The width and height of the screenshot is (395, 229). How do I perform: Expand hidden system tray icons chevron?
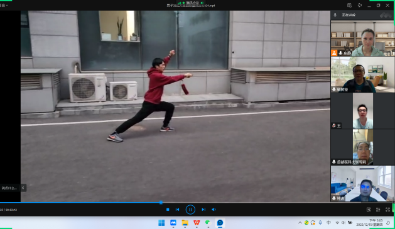[300, 223]
